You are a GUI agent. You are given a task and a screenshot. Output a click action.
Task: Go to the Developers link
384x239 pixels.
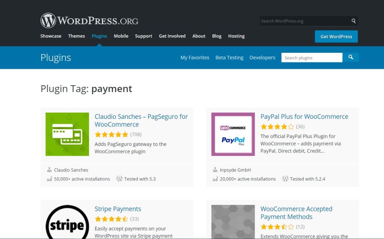pyautogui.click(x=262, y=58)
